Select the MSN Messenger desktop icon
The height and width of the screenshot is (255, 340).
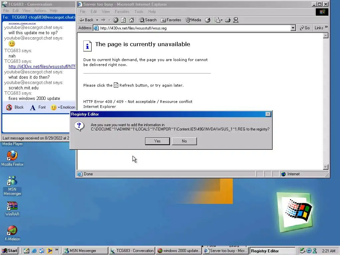coord(12,186)
